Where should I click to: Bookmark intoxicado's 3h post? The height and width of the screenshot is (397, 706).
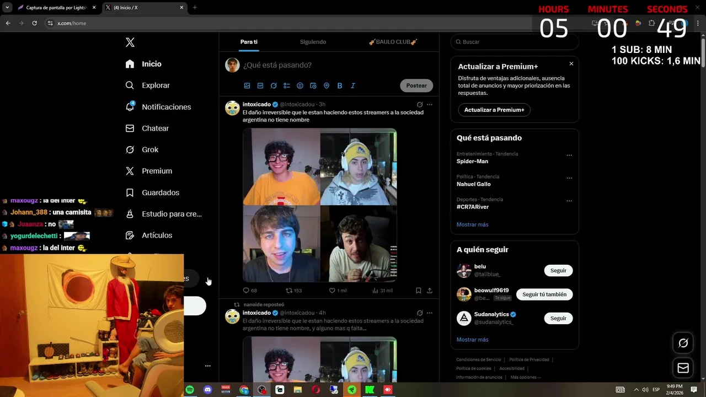[419, 291]
